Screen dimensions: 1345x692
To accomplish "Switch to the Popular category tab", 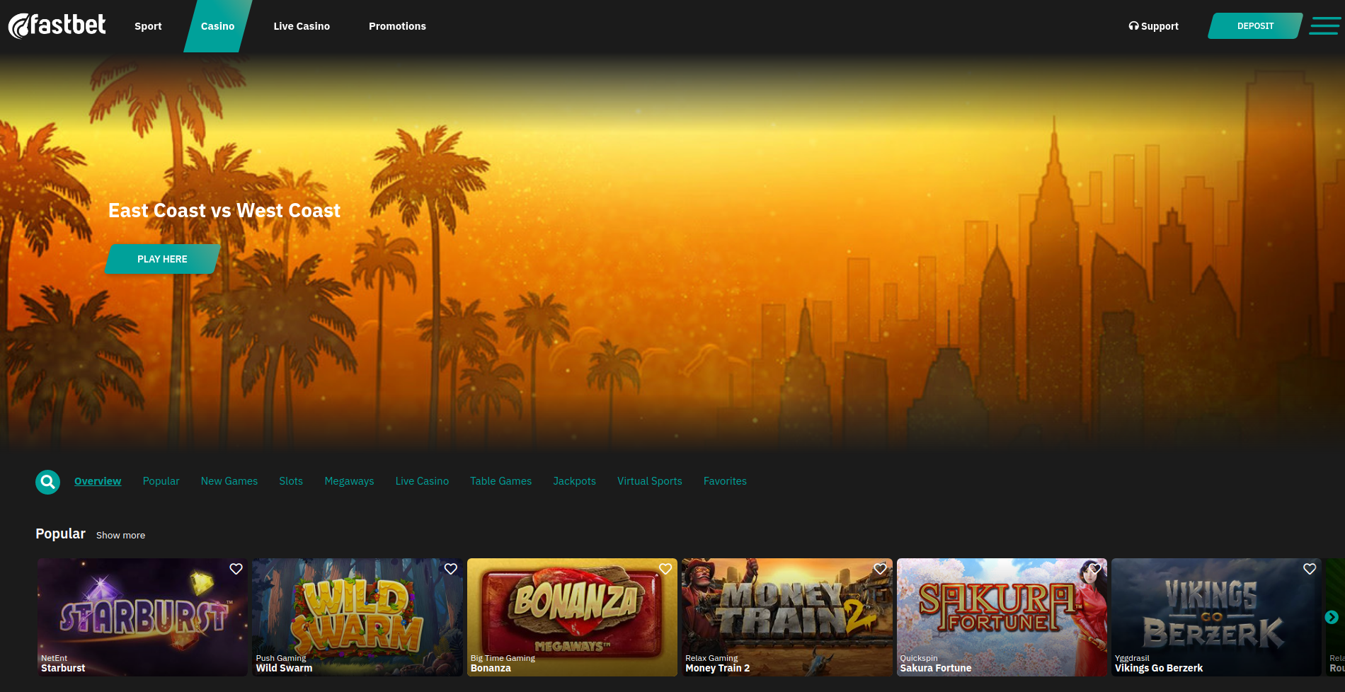I will coord(161,481).
